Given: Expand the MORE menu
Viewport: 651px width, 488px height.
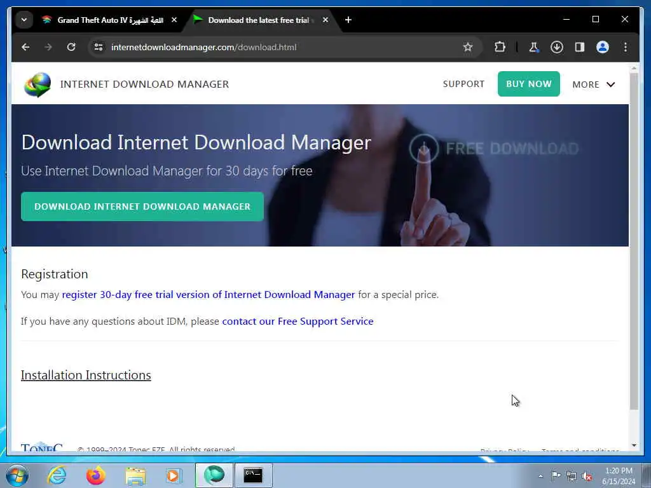Looking at the screenshot, I should (593, 85).
